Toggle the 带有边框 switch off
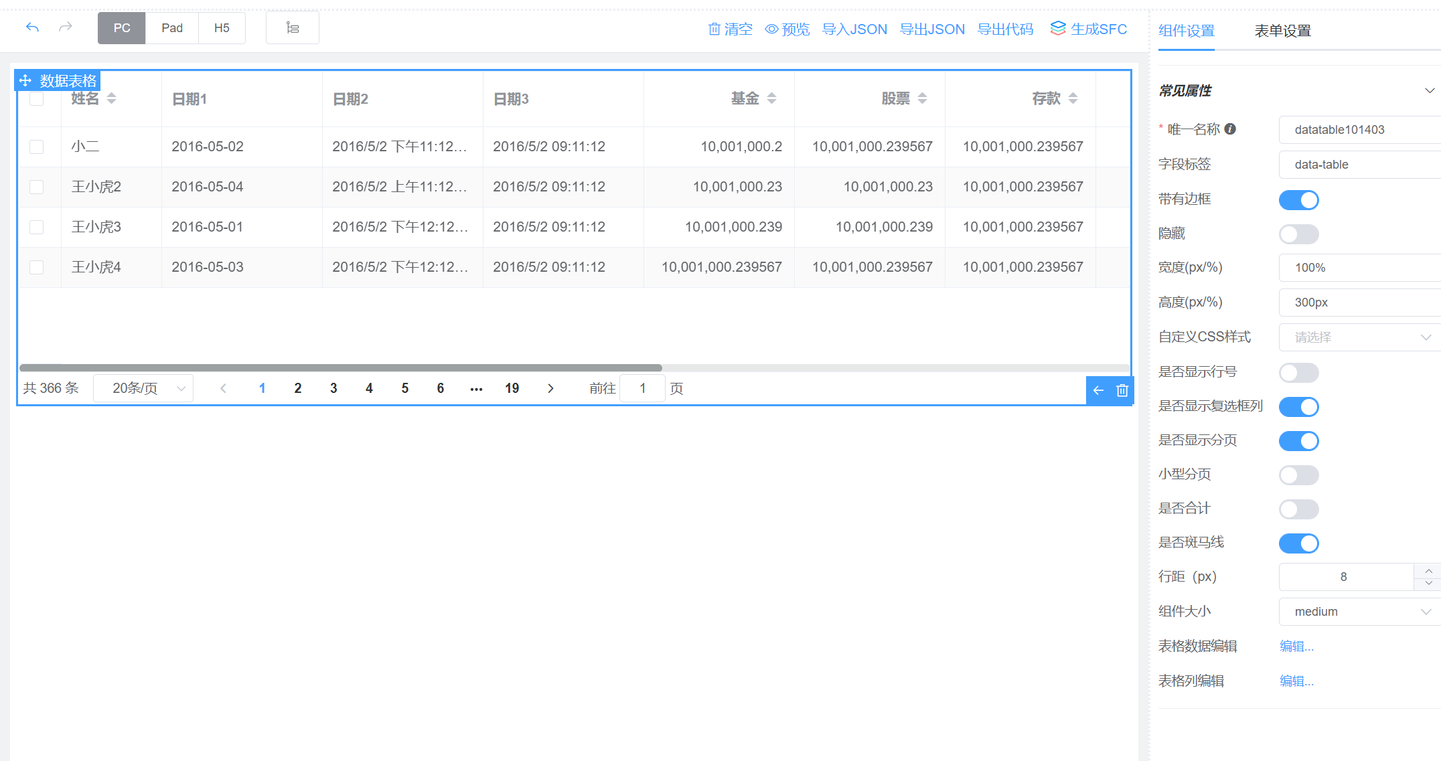 (x=1298, y=199)
